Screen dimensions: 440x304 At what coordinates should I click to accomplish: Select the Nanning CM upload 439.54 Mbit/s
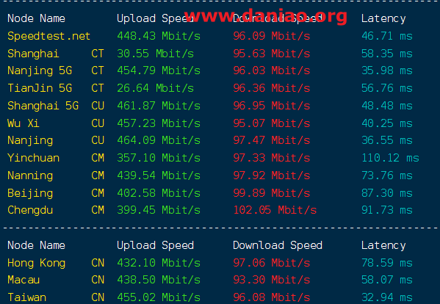(159, 175)
